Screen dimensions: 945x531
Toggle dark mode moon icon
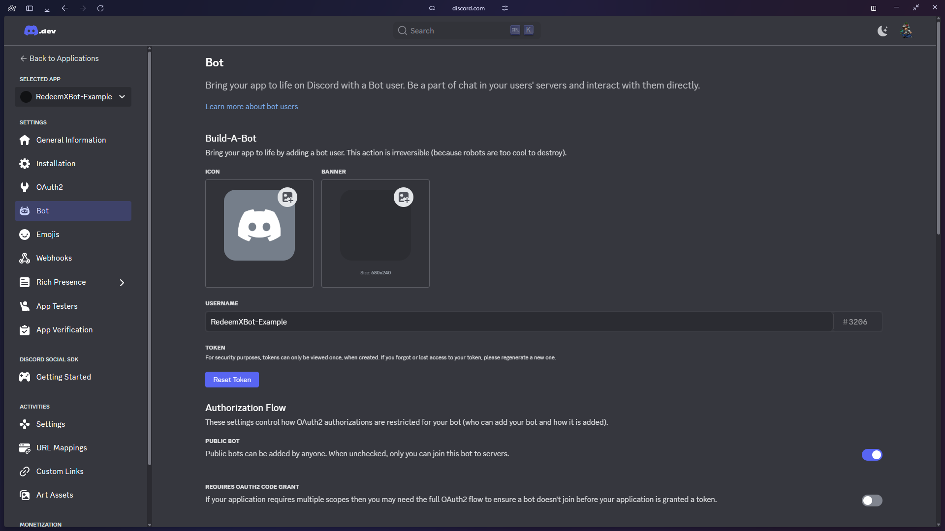point(882,31)
